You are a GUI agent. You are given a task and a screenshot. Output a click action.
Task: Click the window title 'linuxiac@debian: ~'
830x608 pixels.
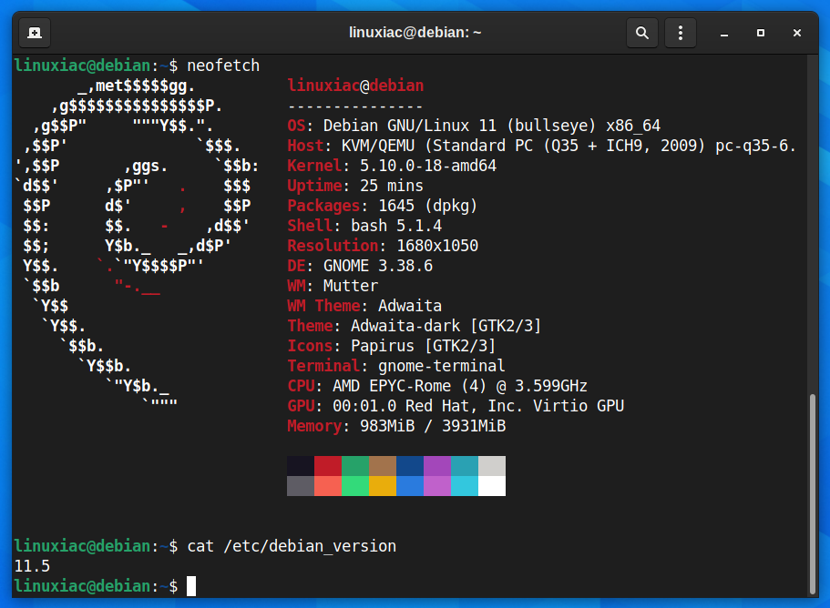[415, 33]
